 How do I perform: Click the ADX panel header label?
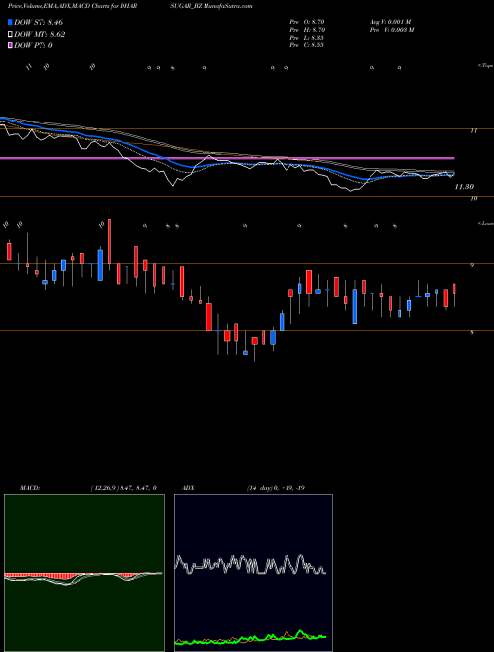tap(188, 487)
